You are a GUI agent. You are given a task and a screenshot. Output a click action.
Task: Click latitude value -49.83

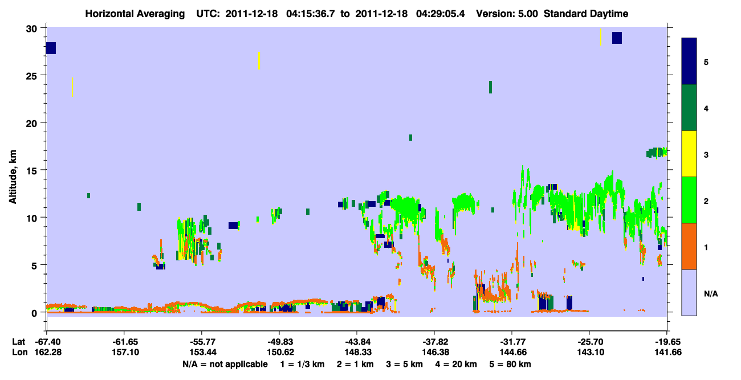[x=279, y=342]
